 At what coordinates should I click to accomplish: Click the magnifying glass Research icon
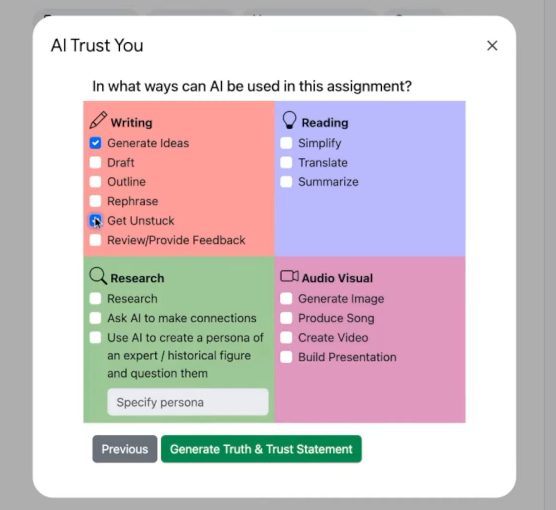pyautogui.click(x=98, y=276)
